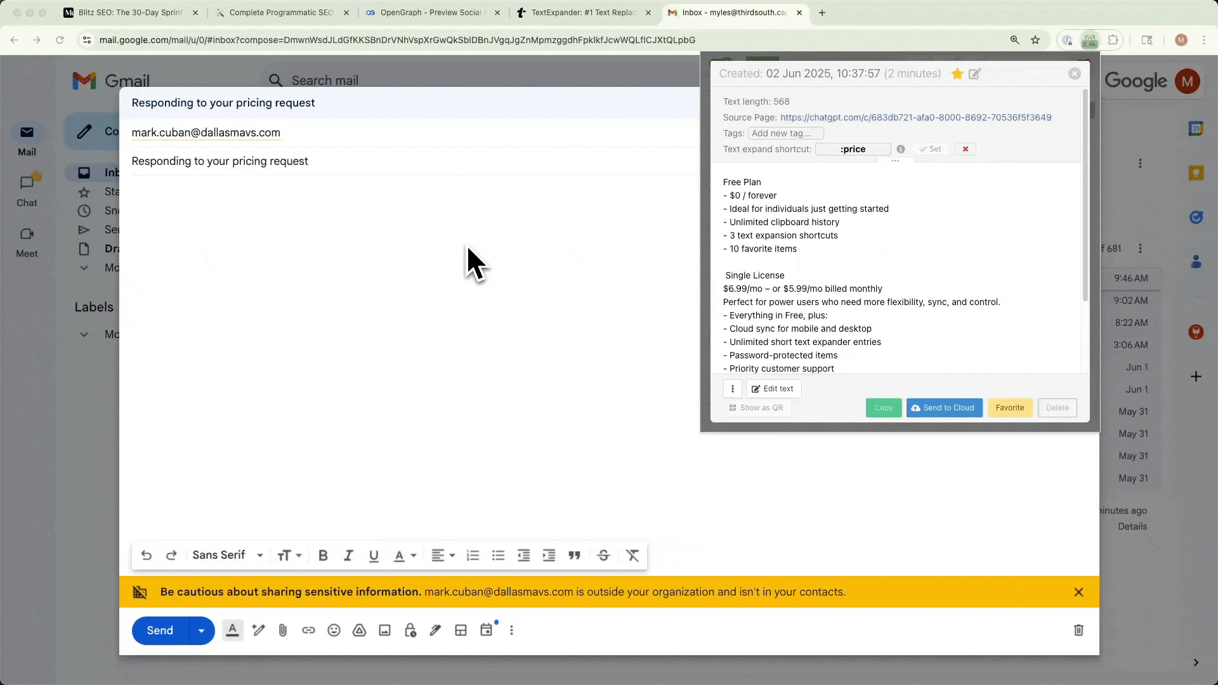Open the text alignment dropdown

pos(443,555)
